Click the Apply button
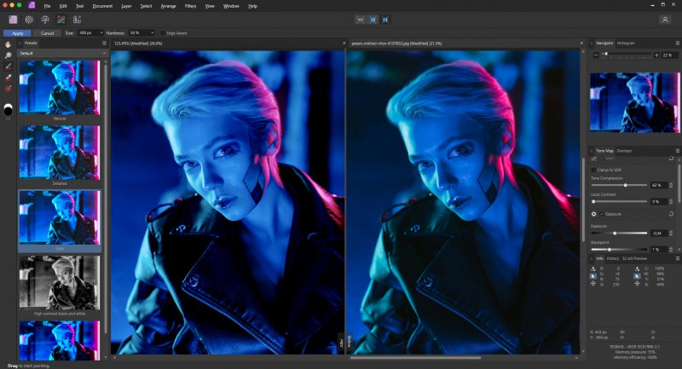The height and width of the screenshot is (369, 682). pyautogui.click(x=17, y=33)
